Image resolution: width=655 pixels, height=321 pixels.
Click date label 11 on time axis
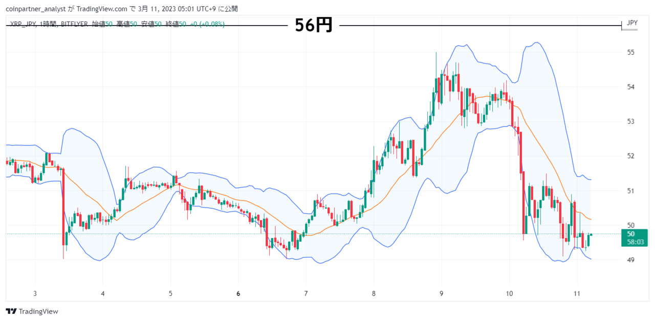[576, 294]
